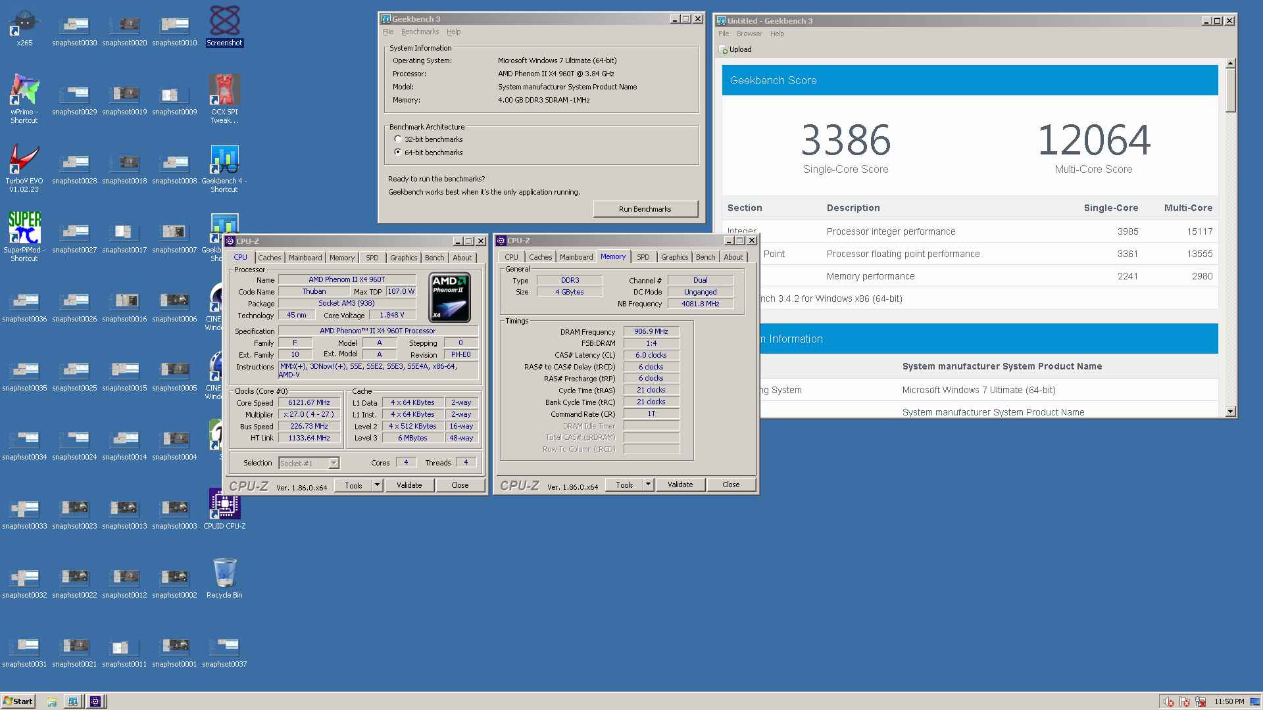Click Close button in CPU-Z Memory window

click(731, 485)
